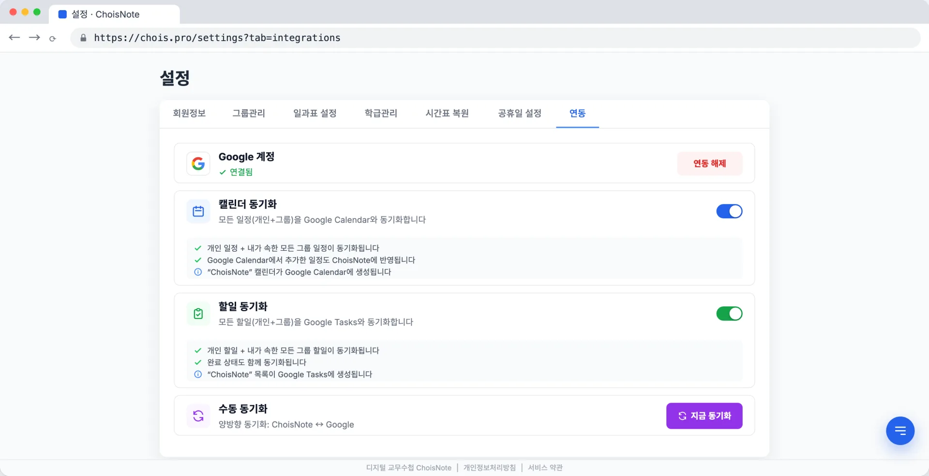
Task: Click the 디지털 교무수첩 ChoisNote footer text
Action: (x=409, y=468)
